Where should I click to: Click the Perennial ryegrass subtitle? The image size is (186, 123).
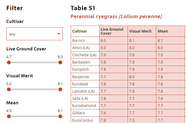[116, 16]
